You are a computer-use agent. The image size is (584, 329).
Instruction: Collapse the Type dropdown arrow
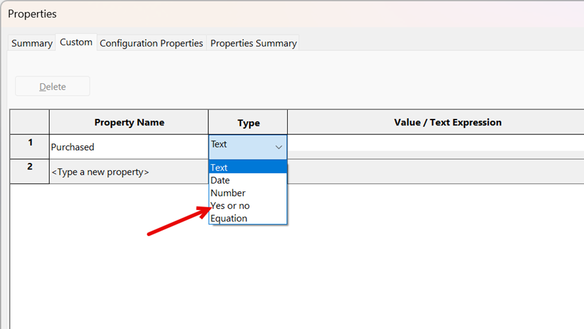pyautogui.click(x=279, y=147)
